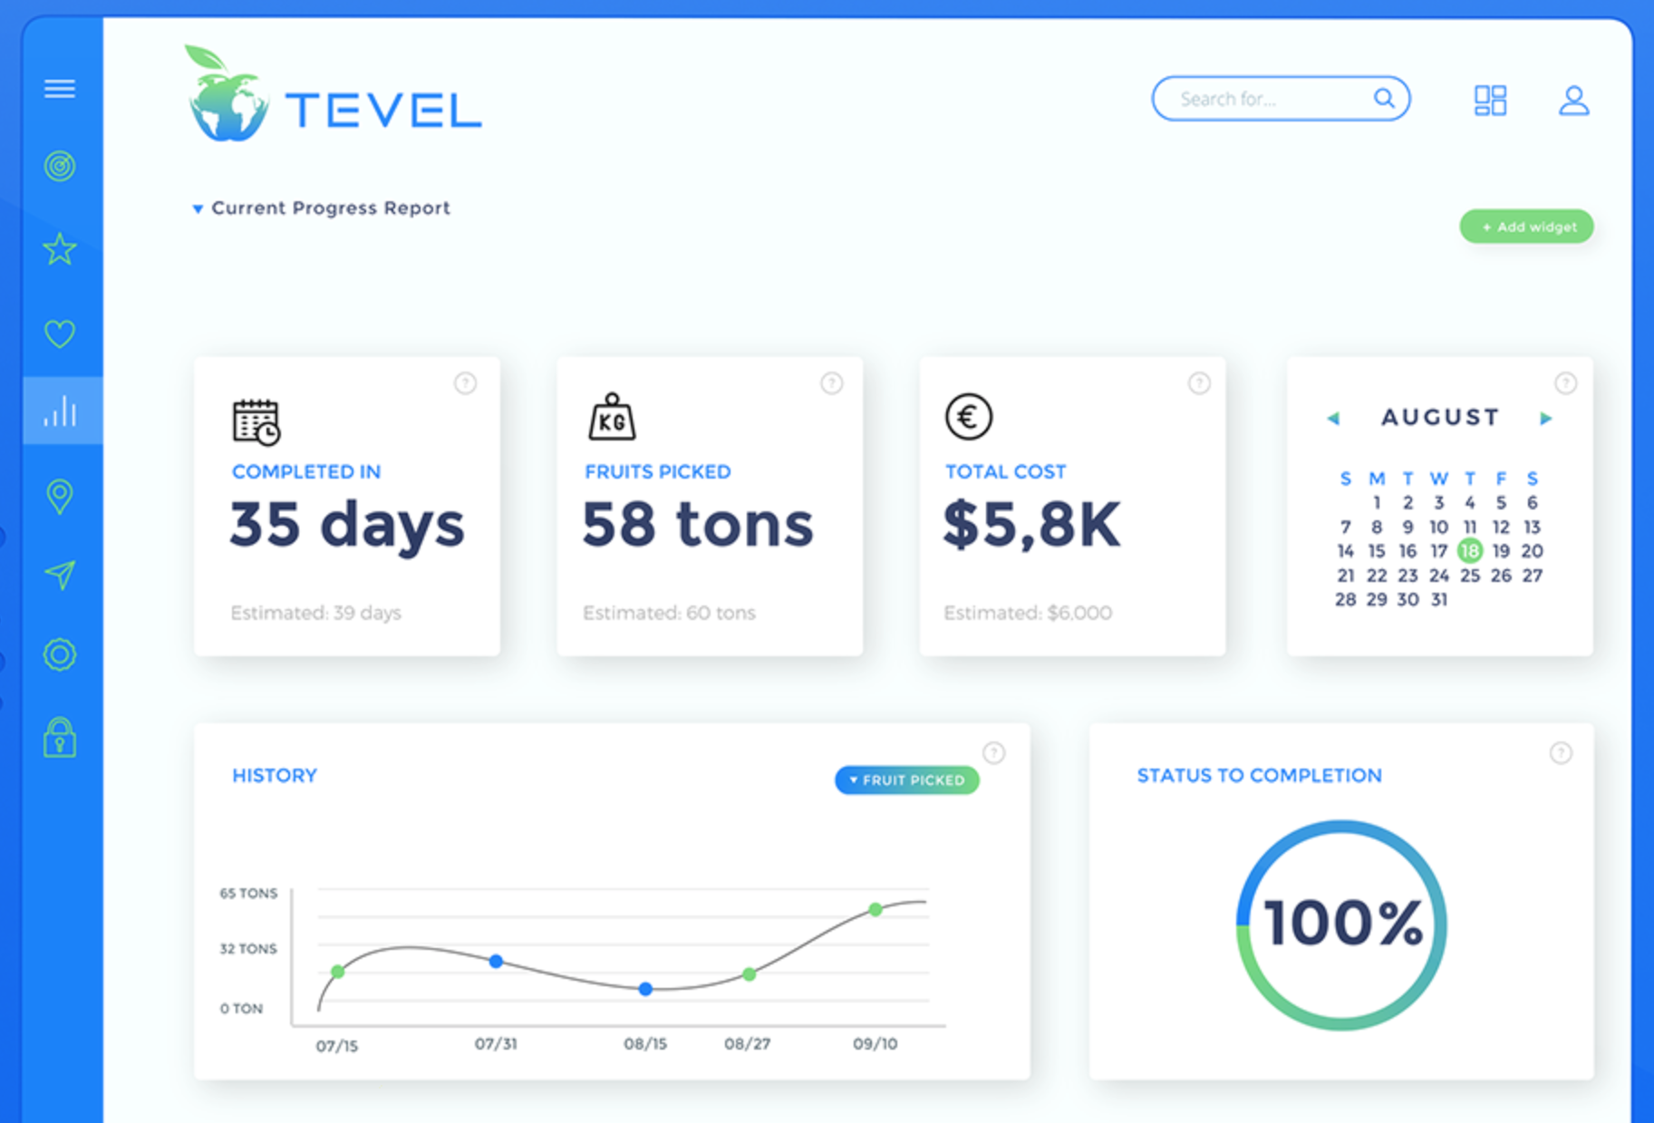Image resolution: width=1654 pixels, height=1123 pixels.
Task: Click the target icon in sidebar
Action: (60, 167)
